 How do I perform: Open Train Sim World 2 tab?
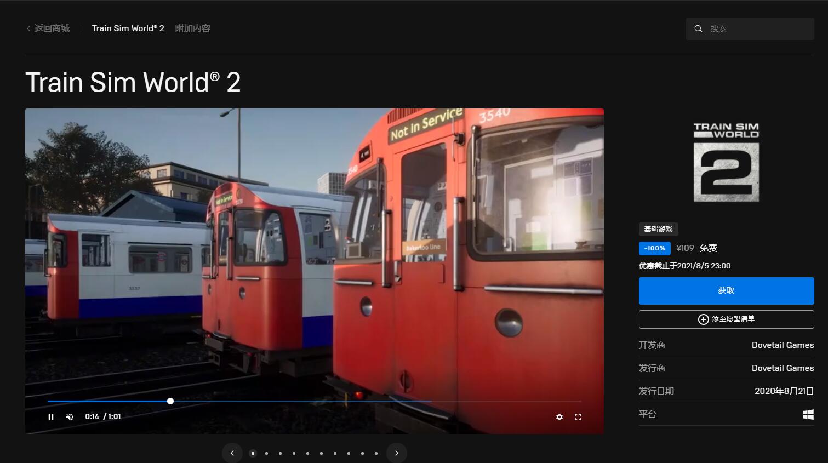128,28
